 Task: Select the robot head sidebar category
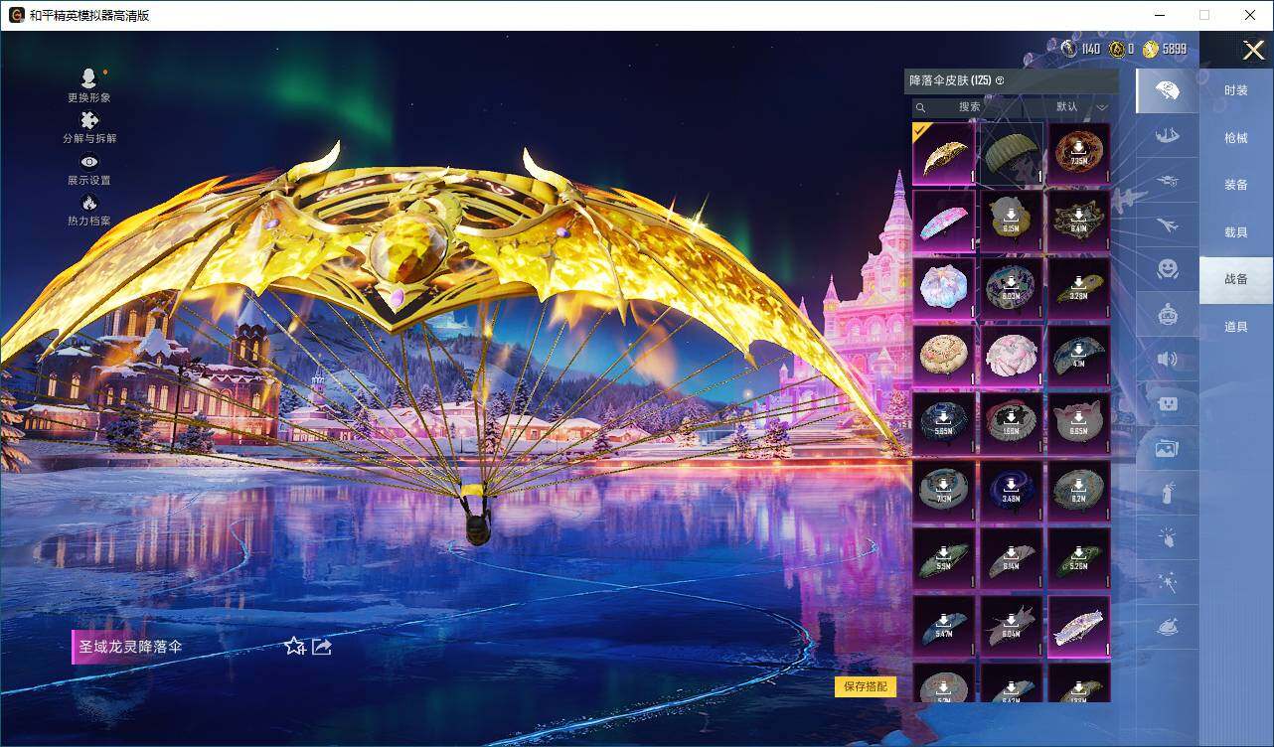click(x=1167, y=315)
